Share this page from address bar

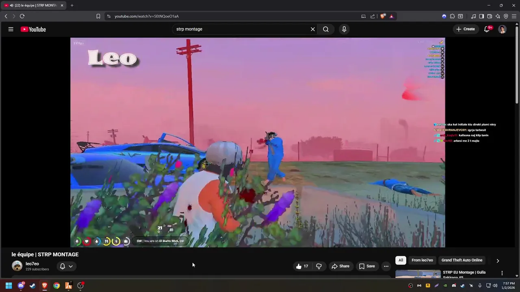(x=373, y=16)
